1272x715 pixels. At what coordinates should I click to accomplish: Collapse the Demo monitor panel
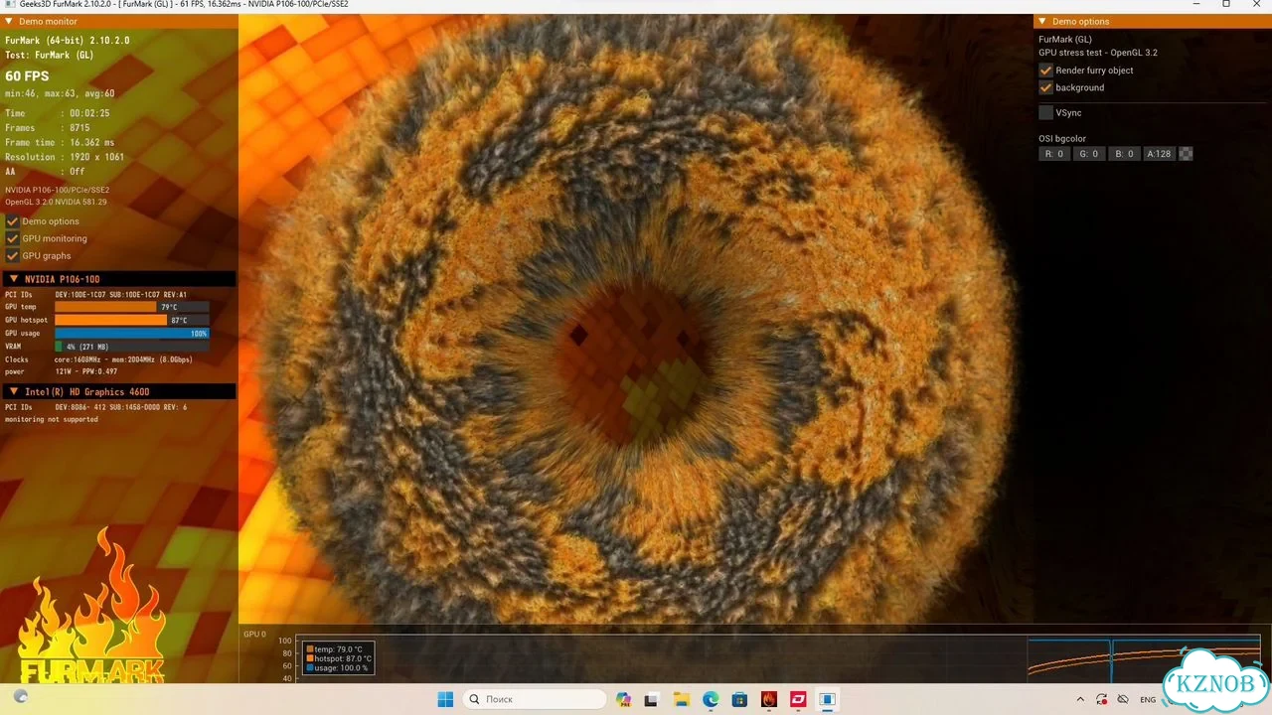click(10, 21)
